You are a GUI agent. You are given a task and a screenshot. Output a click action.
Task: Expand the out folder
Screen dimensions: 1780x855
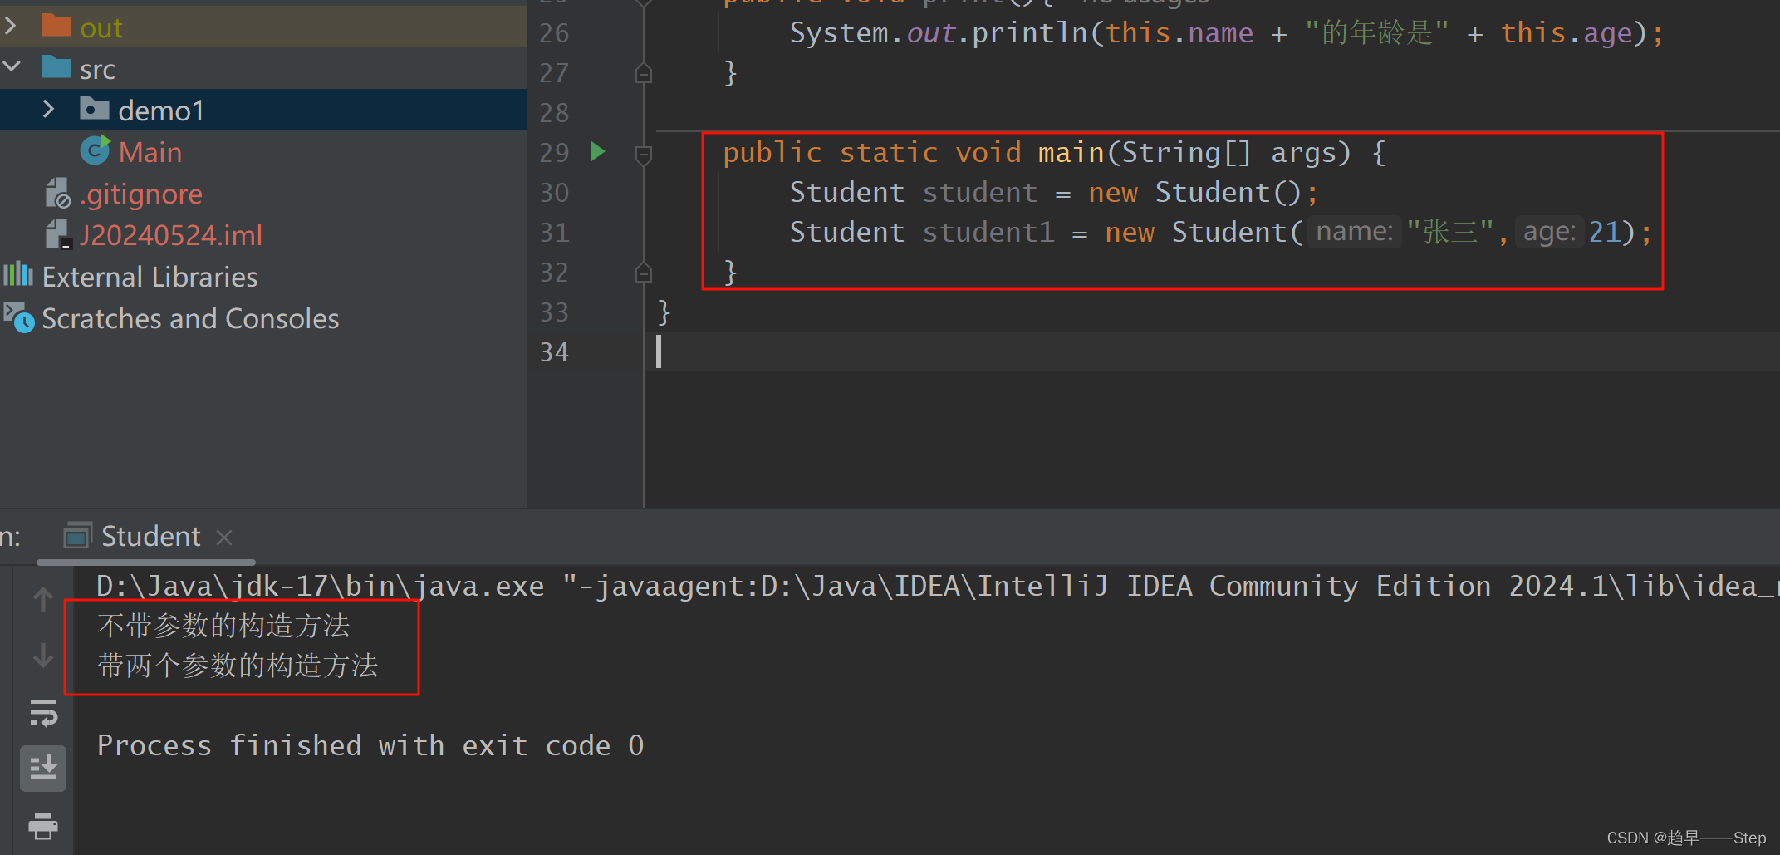tap(10, 27)
